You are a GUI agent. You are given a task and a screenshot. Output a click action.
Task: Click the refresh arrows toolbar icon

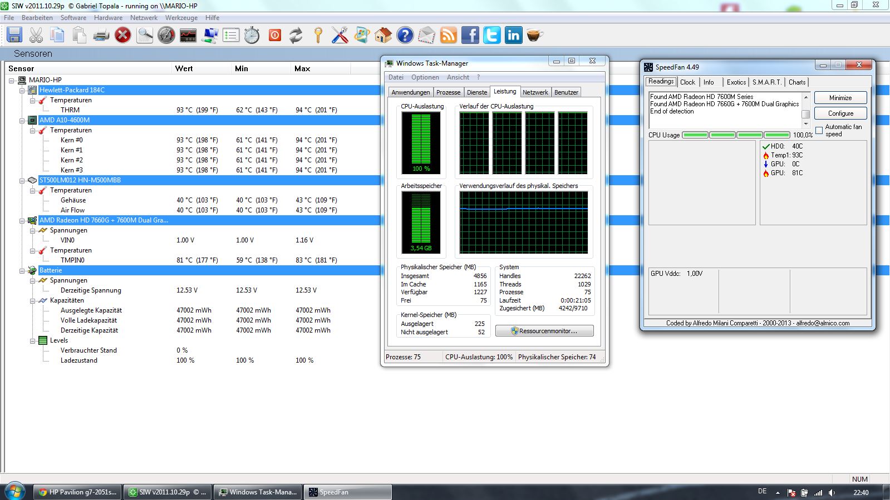[296, 35]
